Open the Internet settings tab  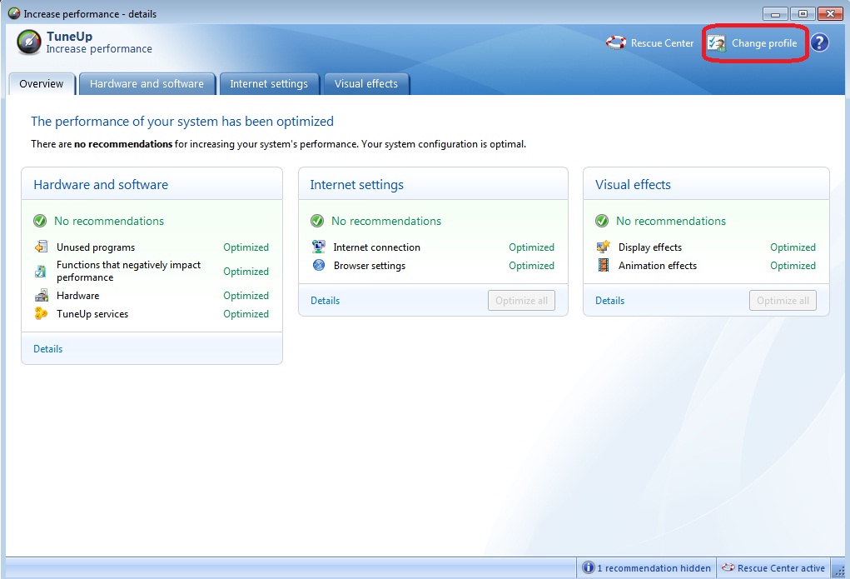pyautogui.click(x=269, y=83)
